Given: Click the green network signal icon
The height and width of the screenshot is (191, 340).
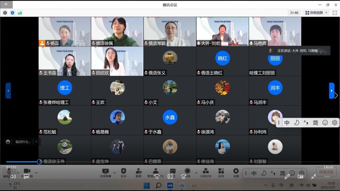Looking at the screenshot, I should point(20,13).
